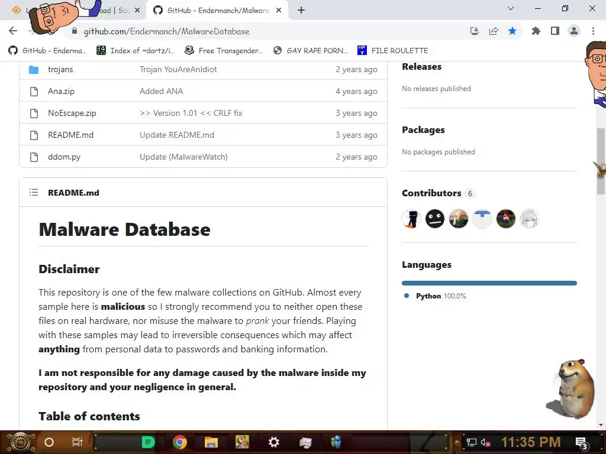
Task: Open File Explorer from the taskbar
Action: 211,442
